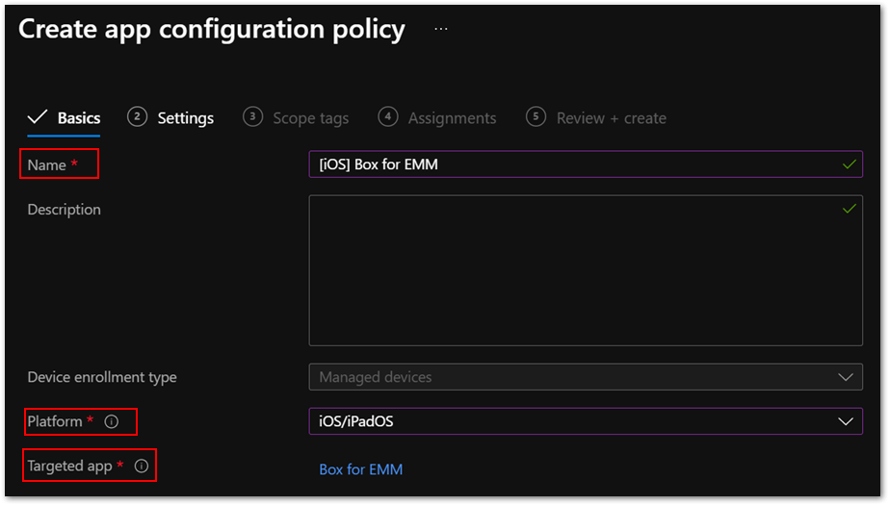Image resolution: width=889 pixels, height=505 pixels.
Task: Click the Name field containing [iOS] Box for EMM
Action: coord(586,164)
